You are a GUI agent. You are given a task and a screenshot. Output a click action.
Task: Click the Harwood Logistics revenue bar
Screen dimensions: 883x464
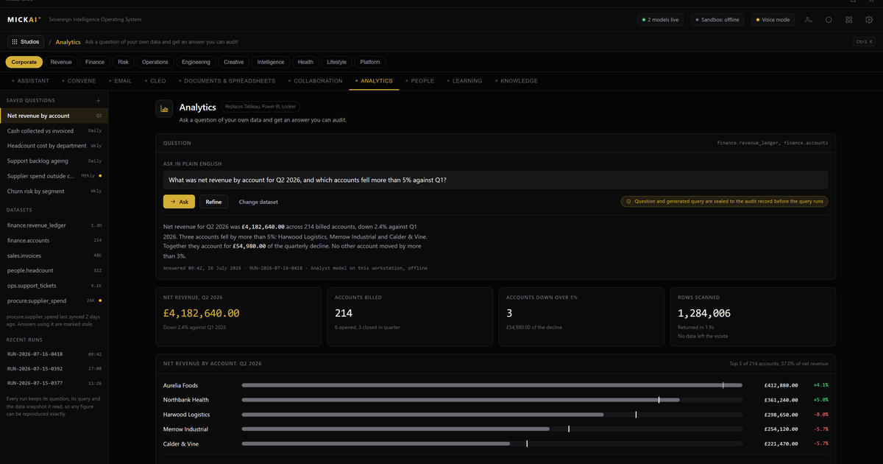click(x=492, y=415)
